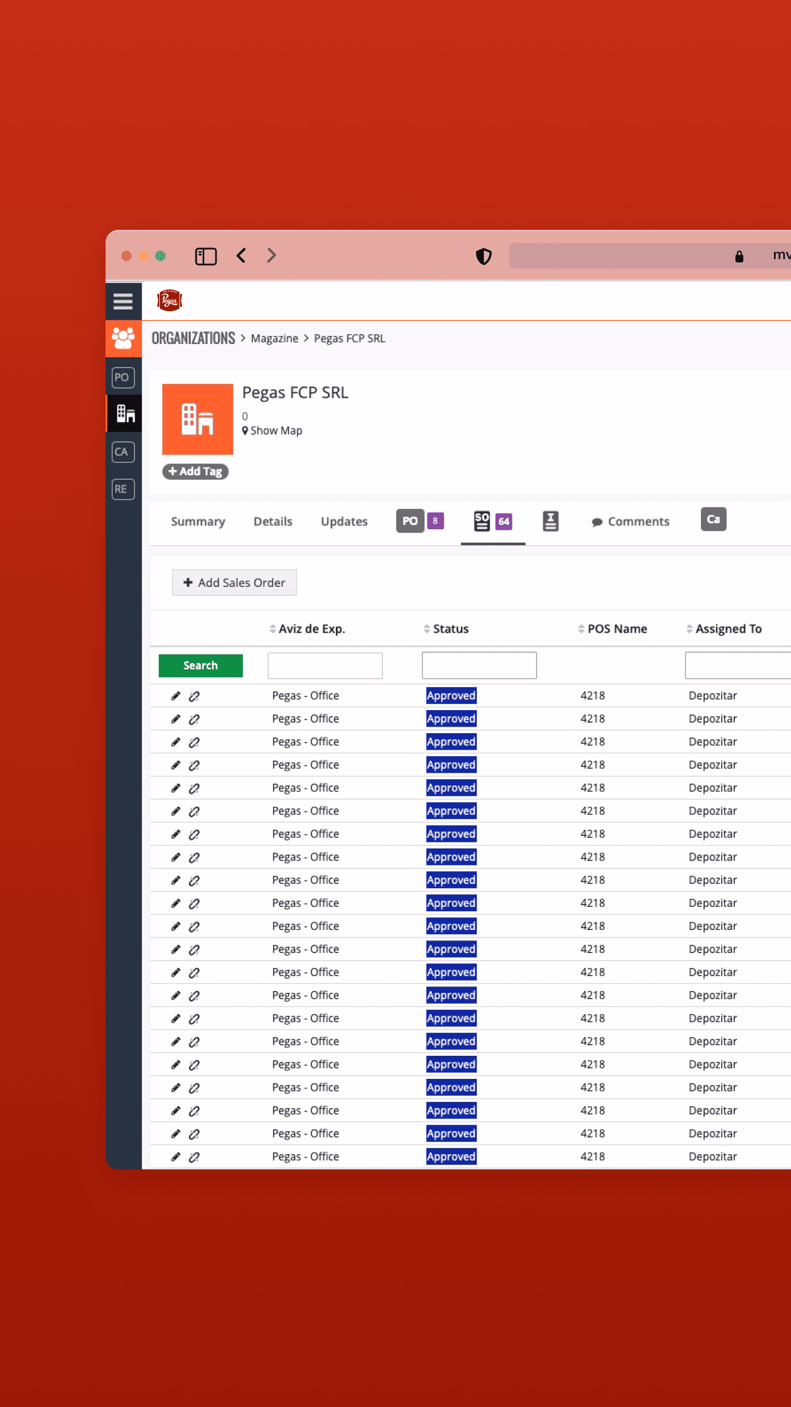
Task: Open the privacy shield report
Action: 483,256
